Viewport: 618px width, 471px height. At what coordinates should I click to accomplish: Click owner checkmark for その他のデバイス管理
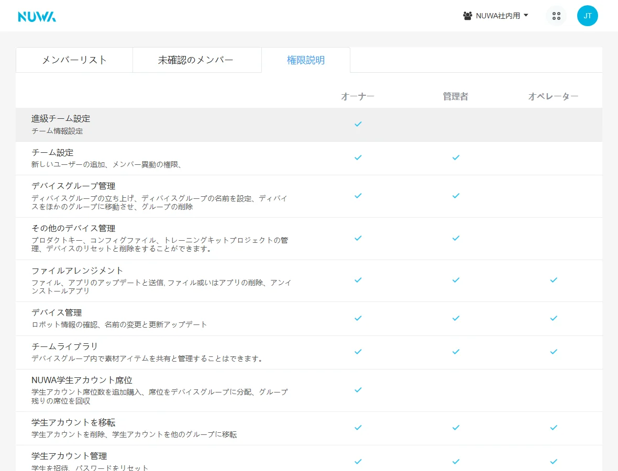[358, 238]
